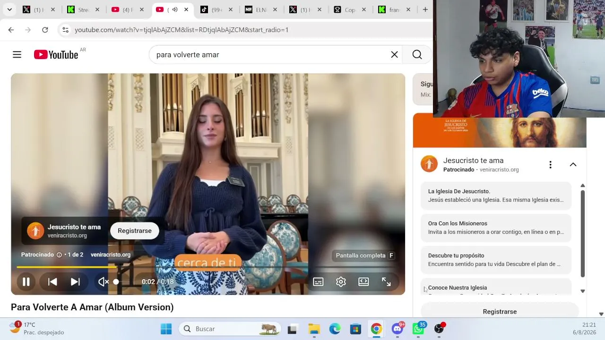Open Discord from the taskbar
Image resolution: width=605 pixels, height=340 pixels.
pos(398,329)
